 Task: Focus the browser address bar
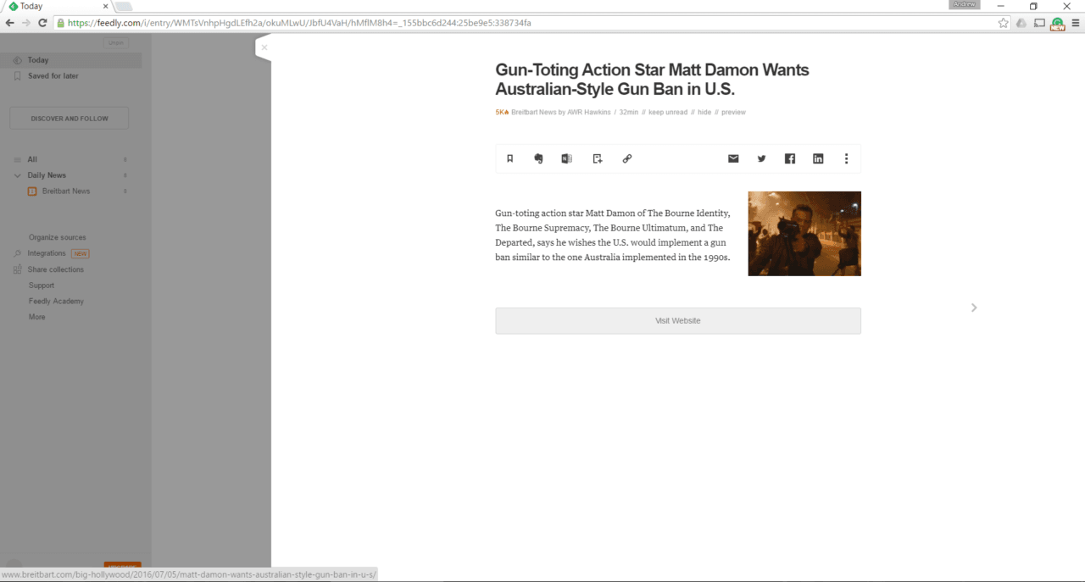[x=526, y=23]
